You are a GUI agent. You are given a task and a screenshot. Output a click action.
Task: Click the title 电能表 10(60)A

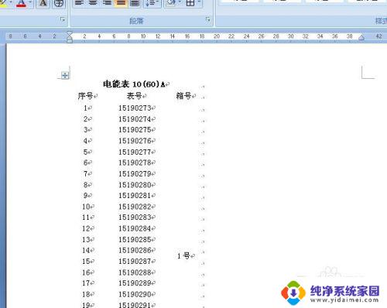[134, 84]
